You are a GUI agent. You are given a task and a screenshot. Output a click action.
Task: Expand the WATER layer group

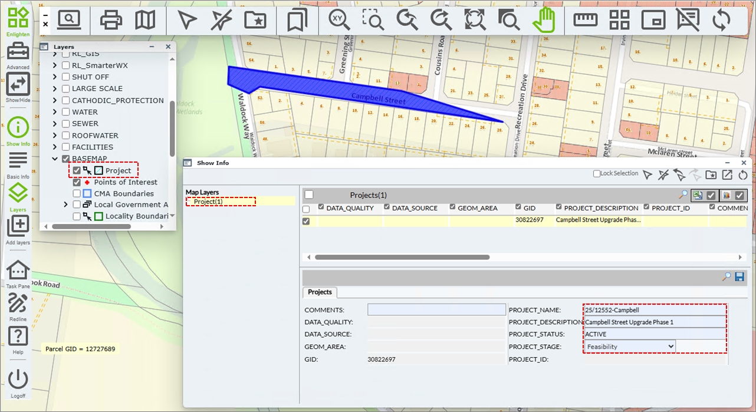[55, 112]
